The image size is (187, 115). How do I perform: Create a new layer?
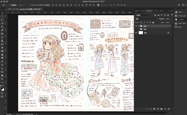tap(165, 109)
